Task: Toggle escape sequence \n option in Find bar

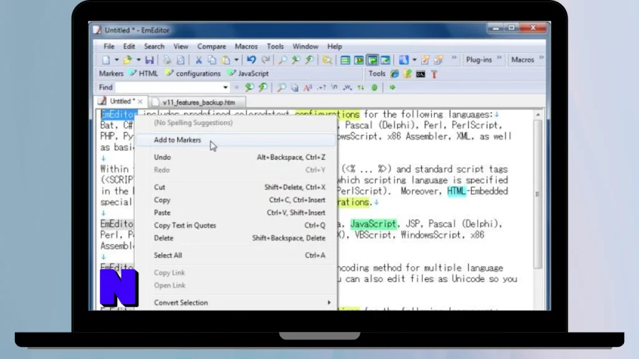Action: point(334,87)
